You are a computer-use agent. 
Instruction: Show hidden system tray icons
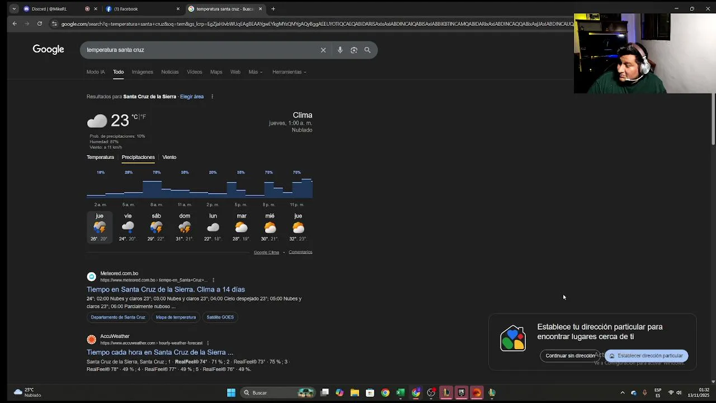pos(623,392)
